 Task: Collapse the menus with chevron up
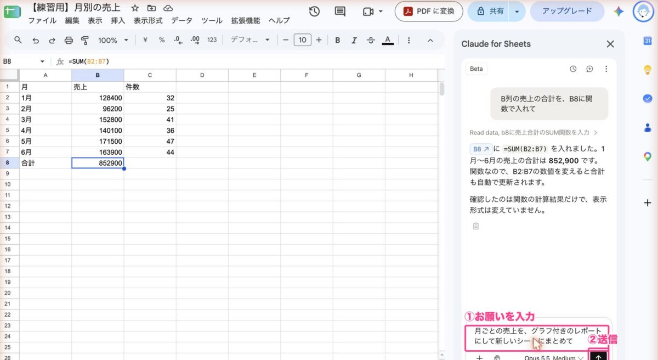pos(430,40)
